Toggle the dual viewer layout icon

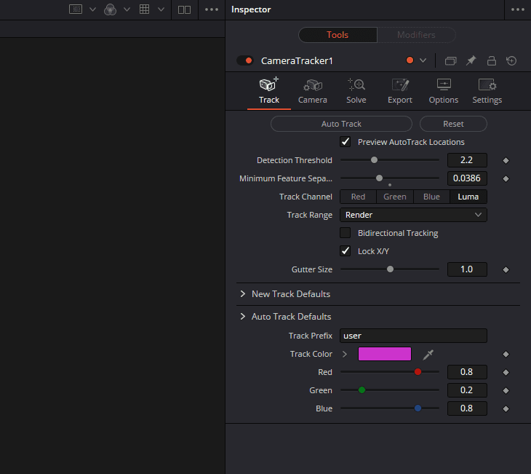pyautogui.click(x=184, y=9)
